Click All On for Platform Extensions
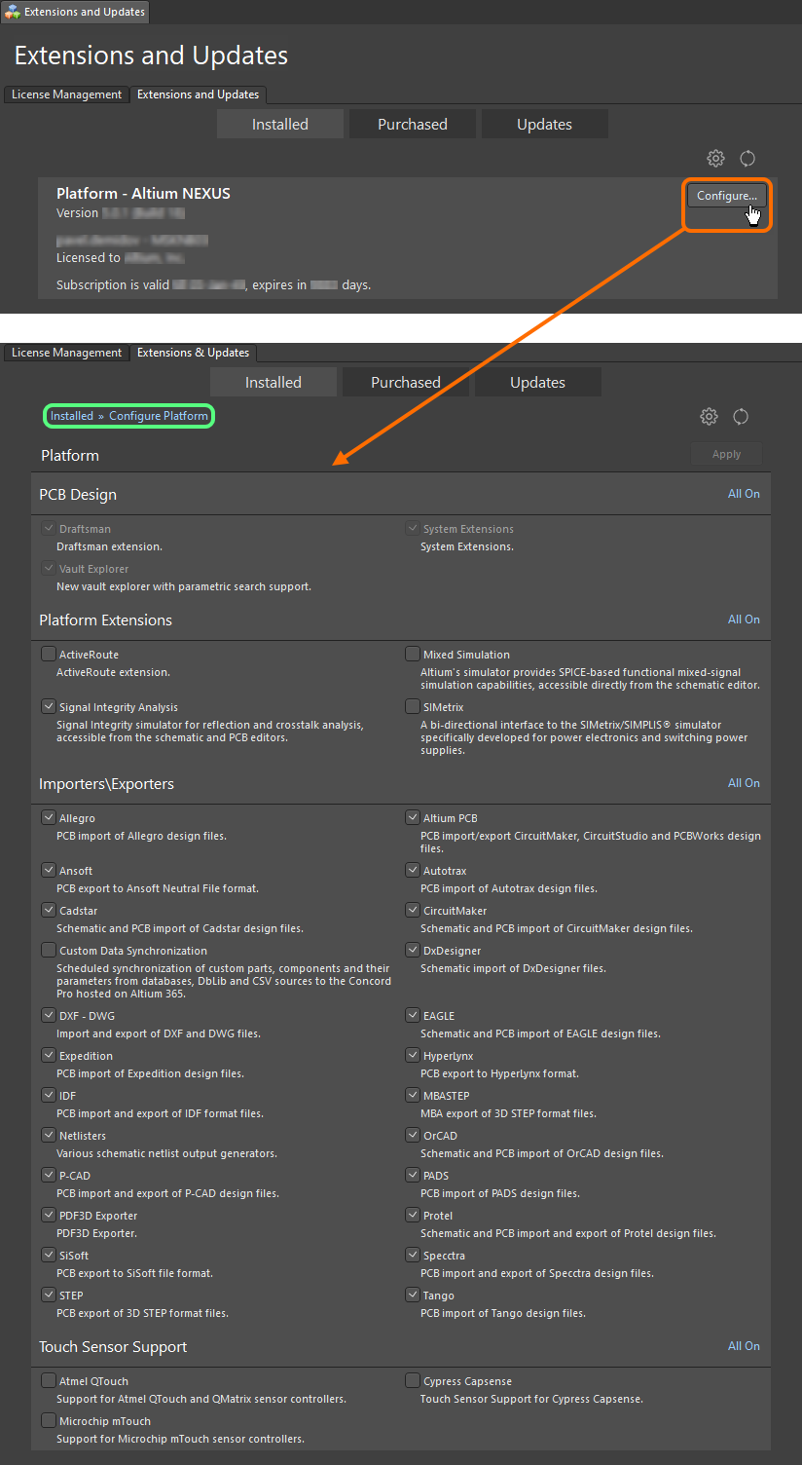Viewport: 802px width, 1465px height. click(744, 620)
